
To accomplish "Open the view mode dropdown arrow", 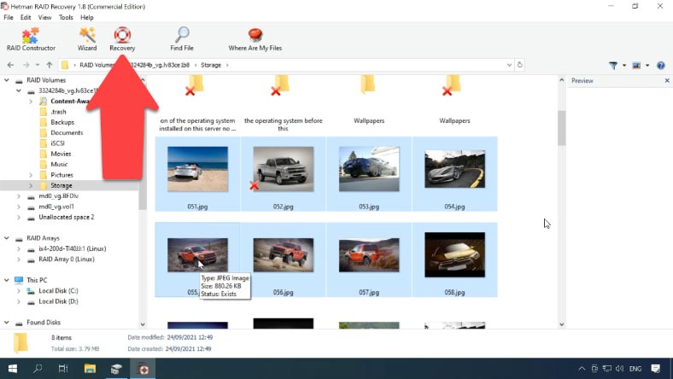I will (647, 65).
